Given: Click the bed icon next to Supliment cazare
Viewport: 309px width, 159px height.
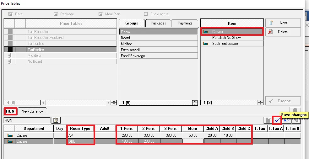Looking at the screenshot, I should point(206,44).
